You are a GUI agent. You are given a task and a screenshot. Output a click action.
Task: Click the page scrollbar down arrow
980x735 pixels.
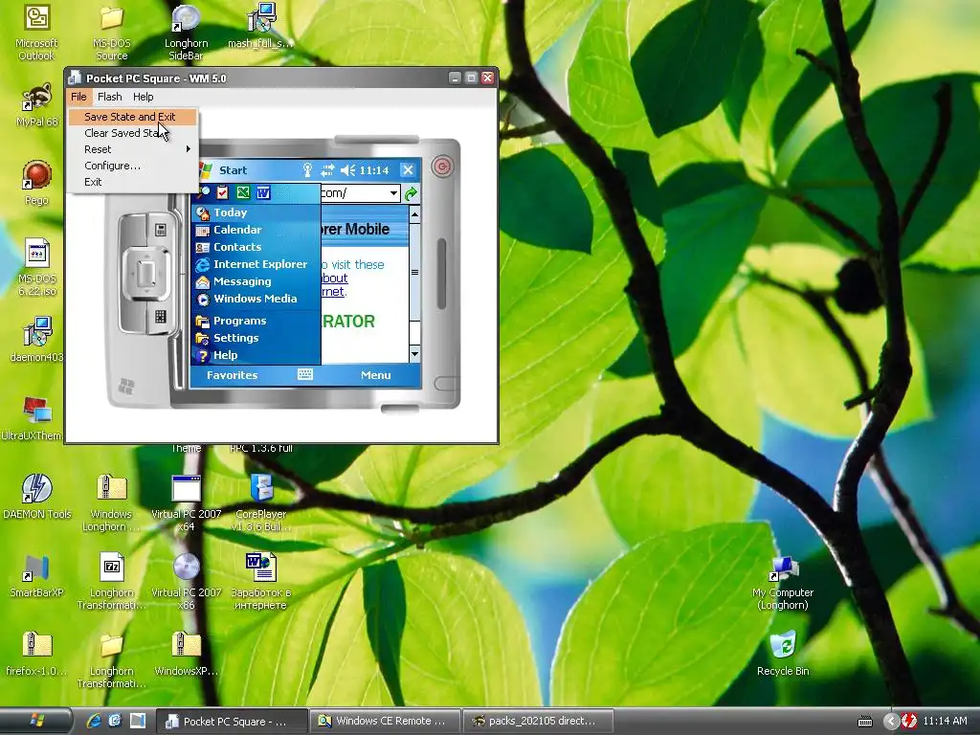coord(415,354)
